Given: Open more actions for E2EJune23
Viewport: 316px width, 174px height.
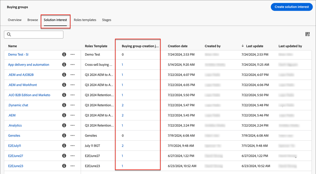Looking at the screenshot, I should [72, 166].
